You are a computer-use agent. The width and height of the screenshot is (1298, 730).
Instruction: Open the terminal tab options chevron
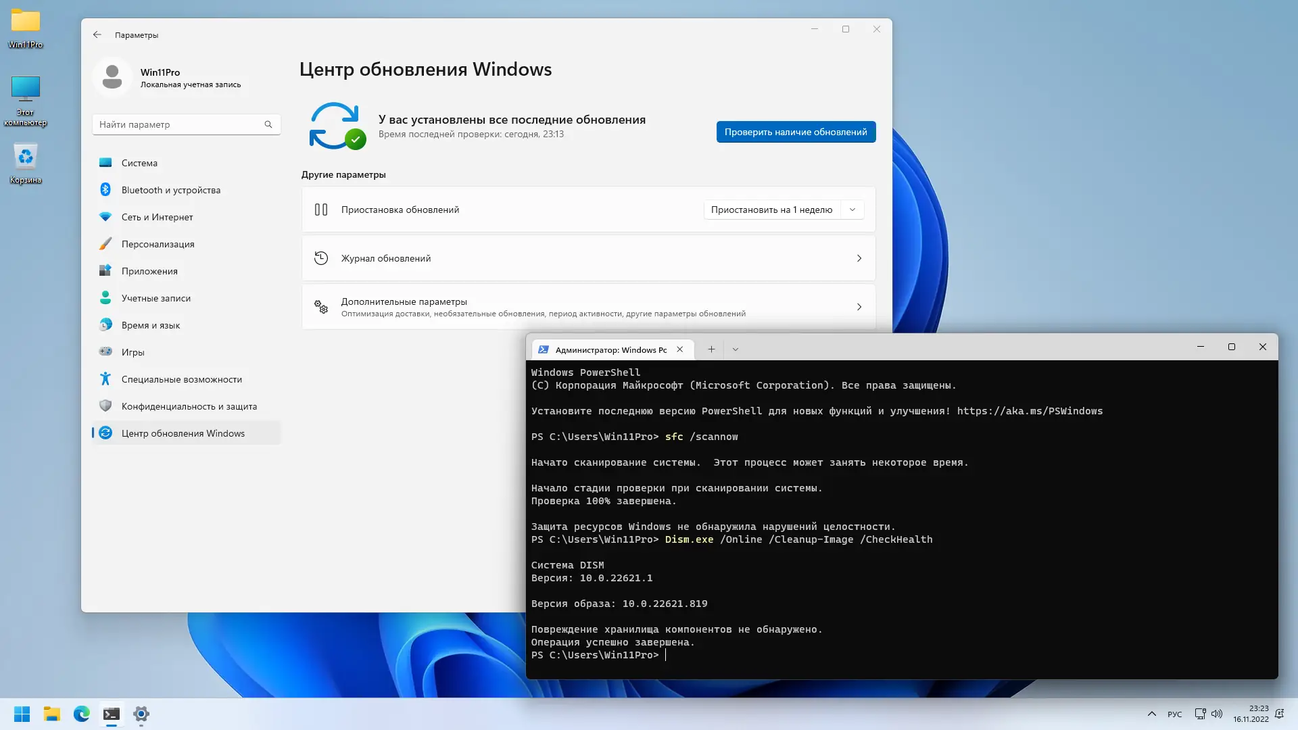pos(736,349)
